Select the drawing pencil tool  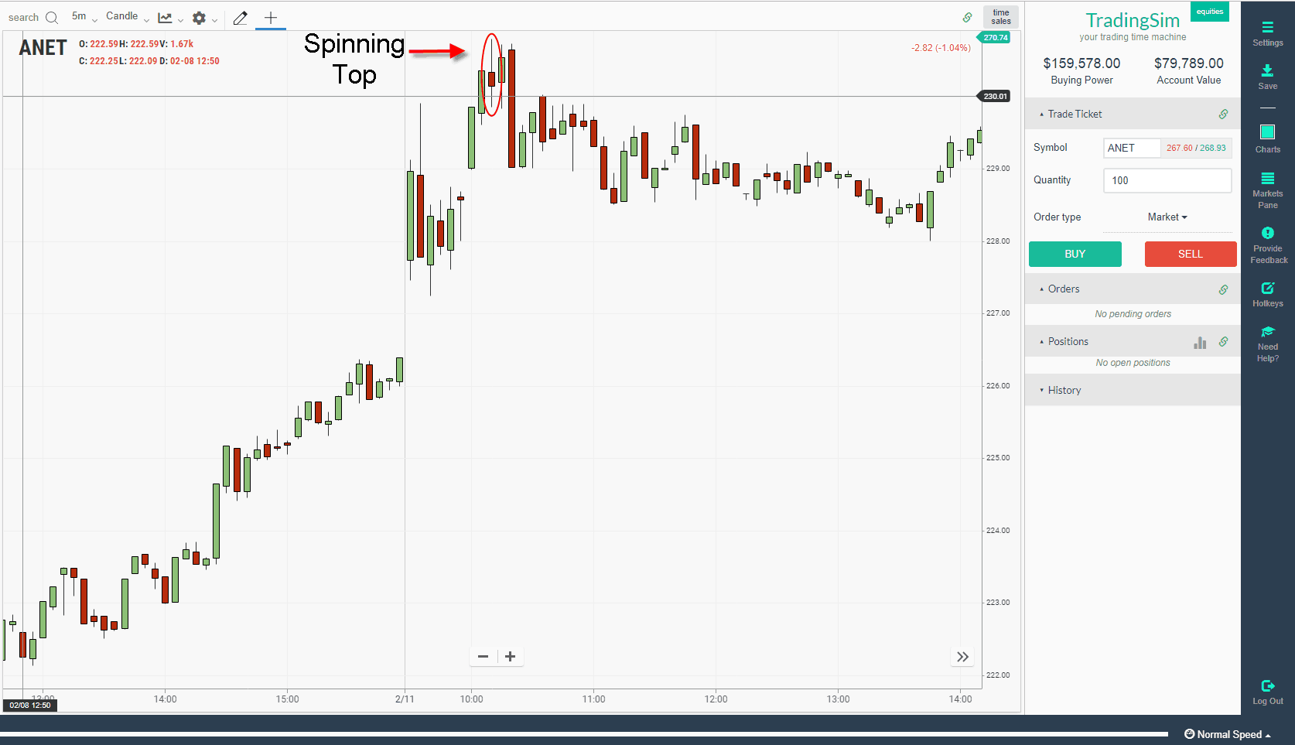coord(240,17)
